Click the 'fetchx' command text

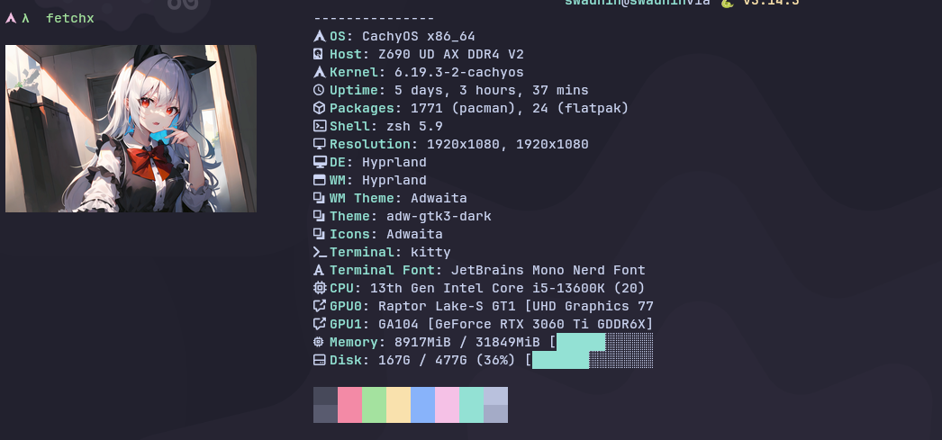70,18
